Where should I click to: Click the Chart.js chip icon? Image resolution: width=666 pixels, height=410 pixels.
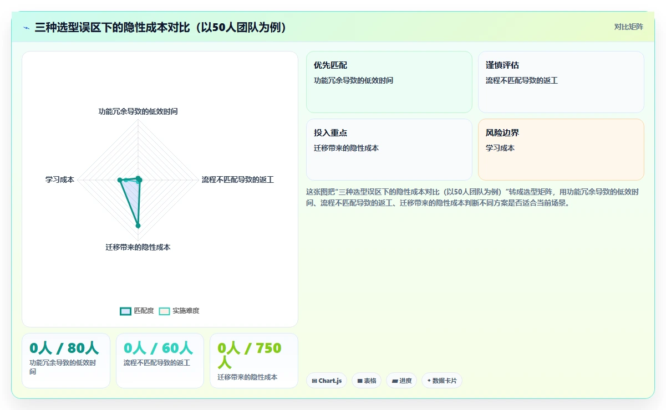coord(314,381)
